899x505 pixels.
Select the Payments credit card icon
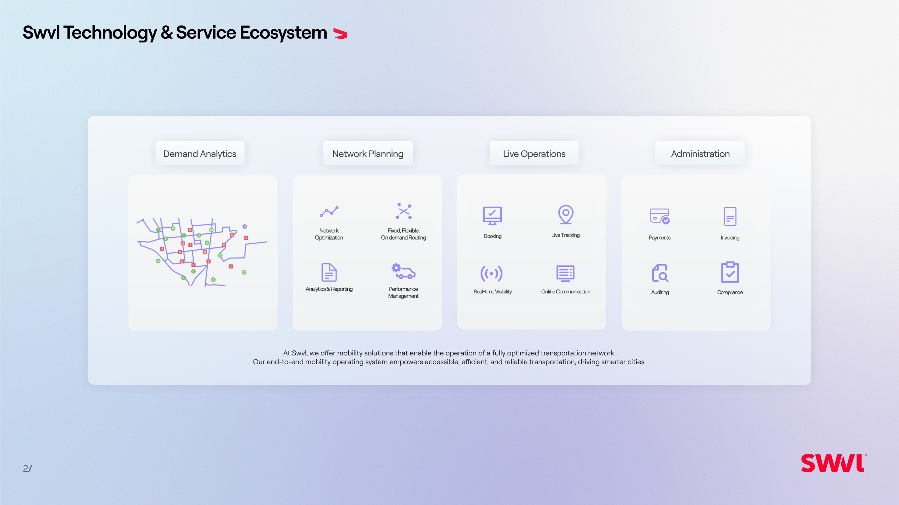point(659,216)
